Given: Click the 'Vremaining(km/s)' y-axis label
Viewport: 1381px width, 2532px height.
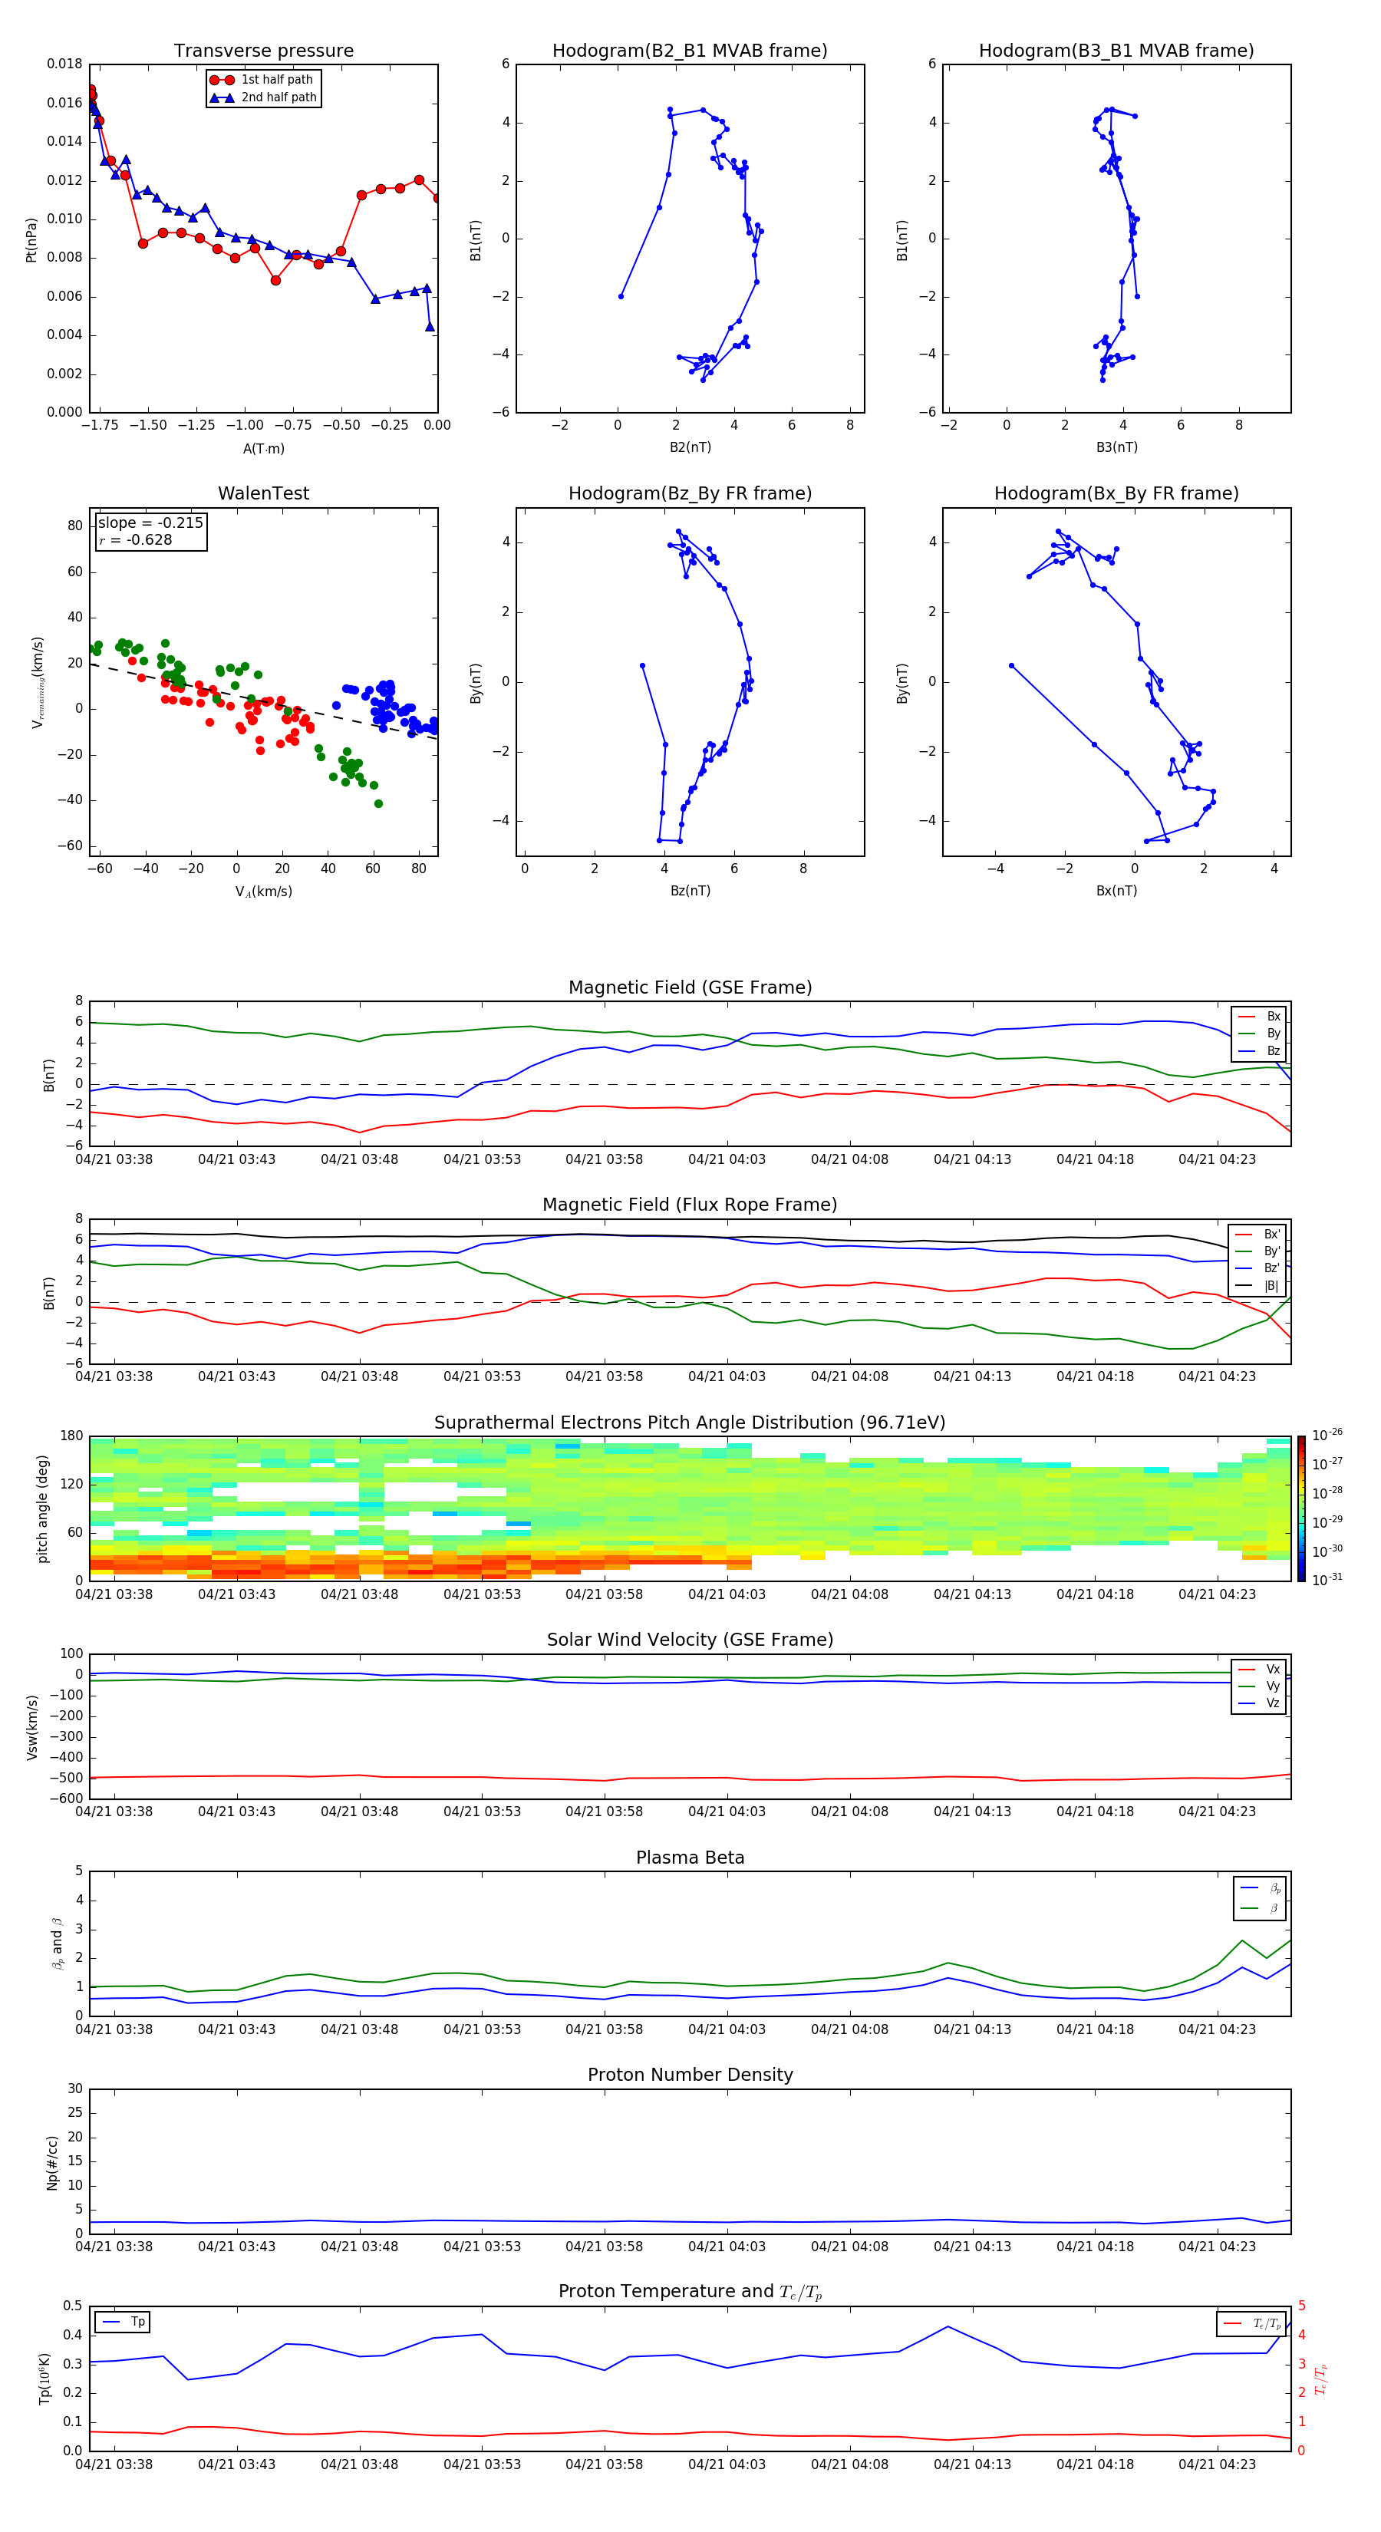Looking at the screenshot, I should tap(38, 682).
